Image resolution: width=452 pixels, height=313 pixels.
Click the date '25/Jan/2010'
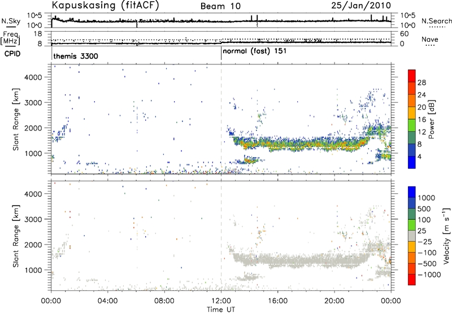tap(361, 5)
